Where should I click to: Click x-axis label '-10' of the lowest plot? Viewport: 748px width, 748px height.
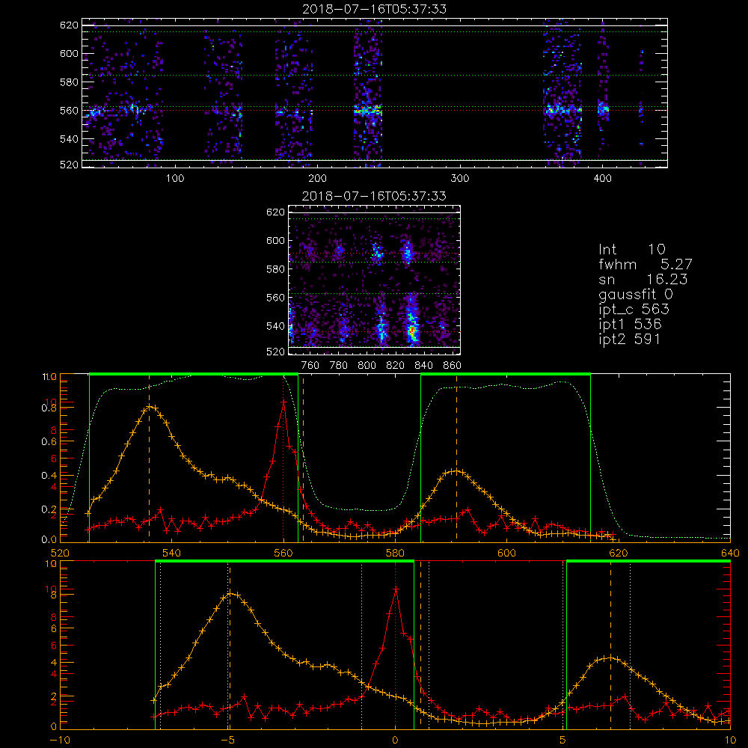click(60, 740)
